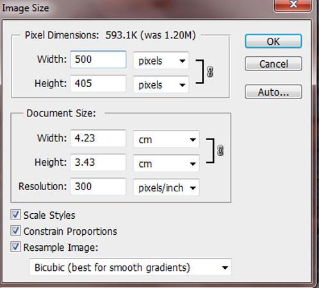This screenshot has height=288, width=319.
Task: Click the Image Size title text
Action: [x=26, y=8]
